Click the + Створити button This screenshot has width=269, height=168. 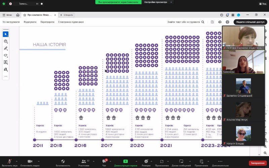66,15
